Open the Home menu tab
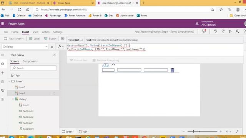Viewport: 246px width, 138px height. 15,32
